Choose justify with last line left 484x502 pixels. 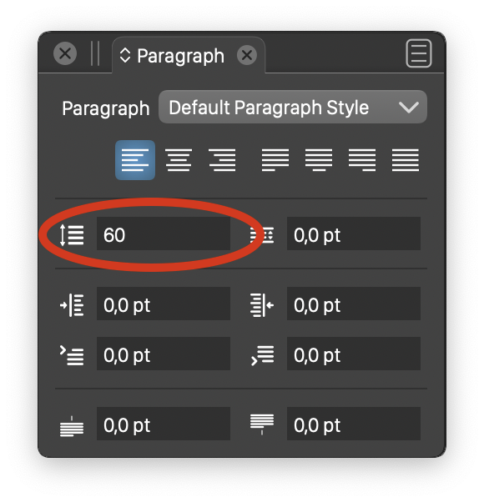[275, 160]
